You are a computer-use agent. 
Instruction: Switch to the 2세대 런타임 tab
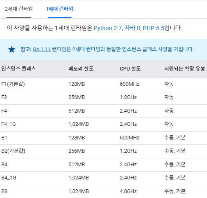coord(19,9)
